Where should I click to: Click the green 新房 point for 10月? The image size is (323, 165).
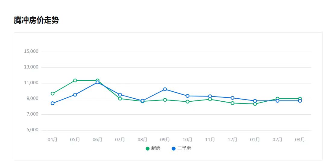point(187,102)
